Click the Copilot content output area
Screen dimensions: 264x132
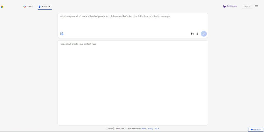[133, 83]
